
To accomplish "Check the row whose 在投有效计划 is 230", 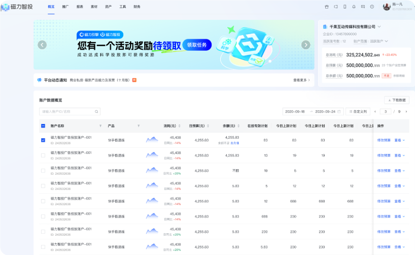I will click(x=43, y=232).
